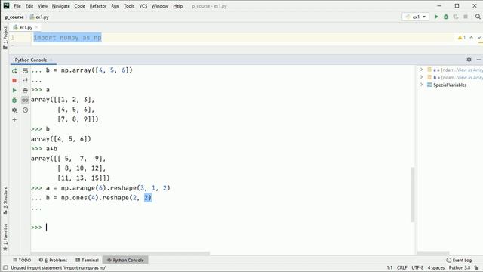Hide the Python Console tool window

478,60
